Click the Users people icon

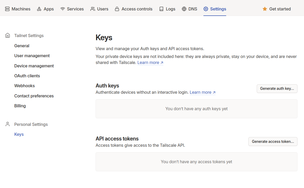(x=93, y=9)
